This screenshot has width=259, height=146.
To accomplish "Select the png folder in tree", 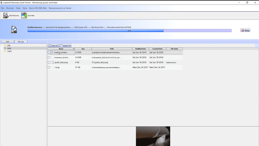I will click(x=9, y=48).
